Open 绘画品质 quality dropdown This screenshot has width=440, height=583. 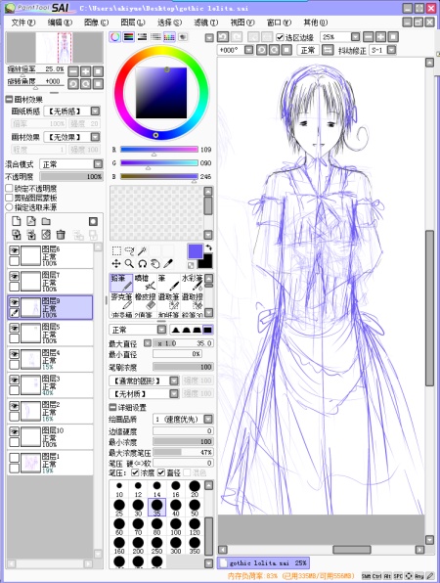[208, 420]
